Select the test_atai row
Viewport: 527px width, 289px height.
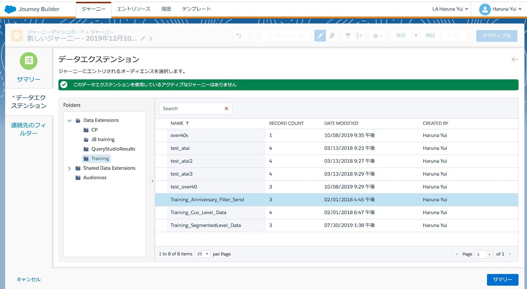(337, 148)
